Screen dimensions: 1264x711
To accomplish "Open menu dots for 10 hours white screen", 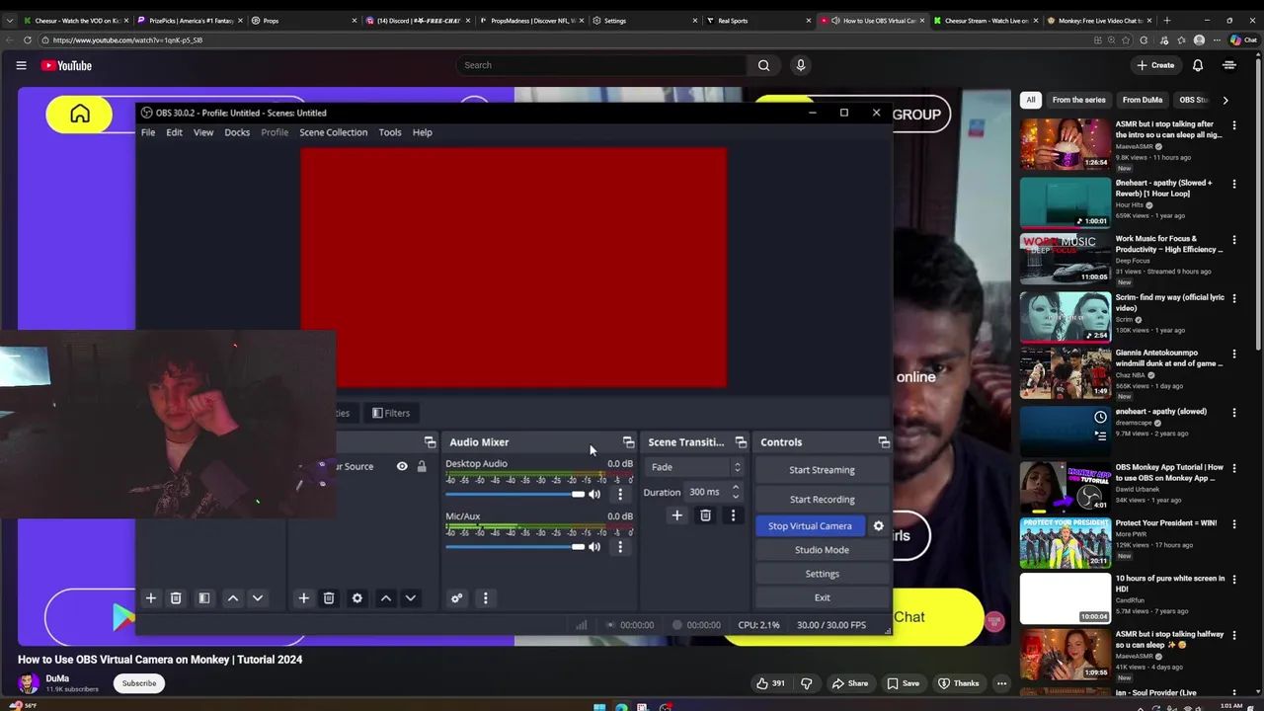I will click(x=1234, y=579).
